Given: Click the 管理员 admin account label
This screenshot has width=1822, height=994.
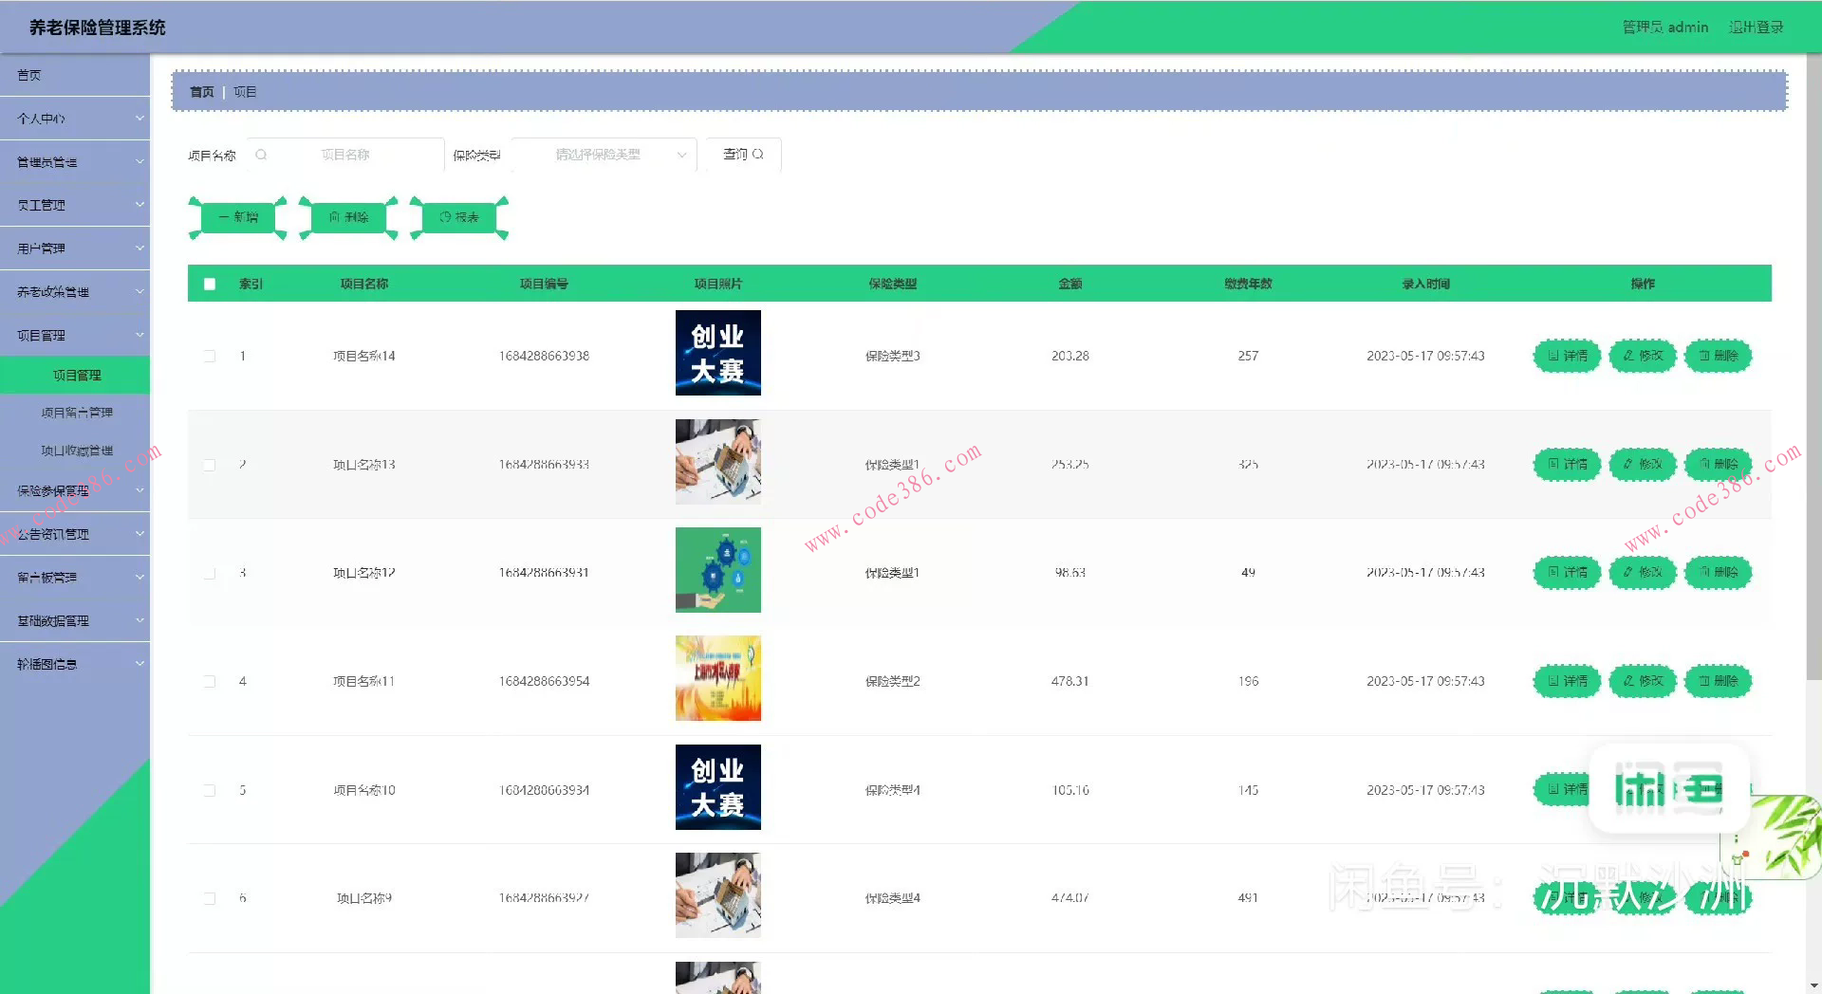Looking at the screenshot, I should point(1665,28).
